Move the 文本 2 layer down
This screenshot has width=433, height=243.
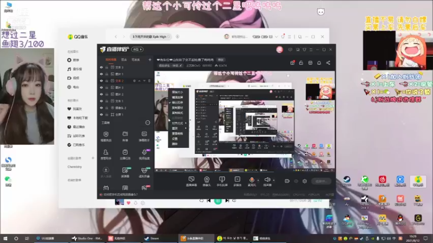point(144,80)
